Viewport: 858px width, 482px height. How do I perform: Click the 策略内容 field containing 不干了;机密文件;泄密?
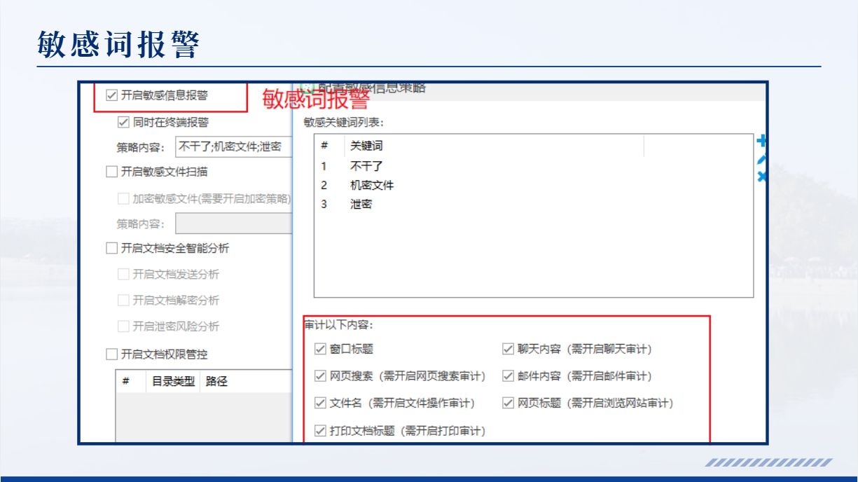[x=233, y=147]
